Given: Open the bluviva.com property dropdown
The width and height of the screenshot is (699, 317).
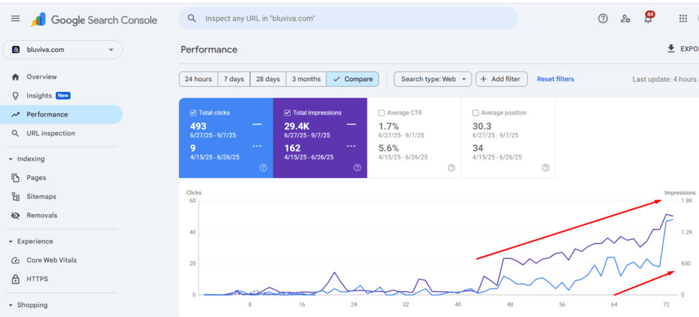Looking at the screenshot, I should pos(63,50).
